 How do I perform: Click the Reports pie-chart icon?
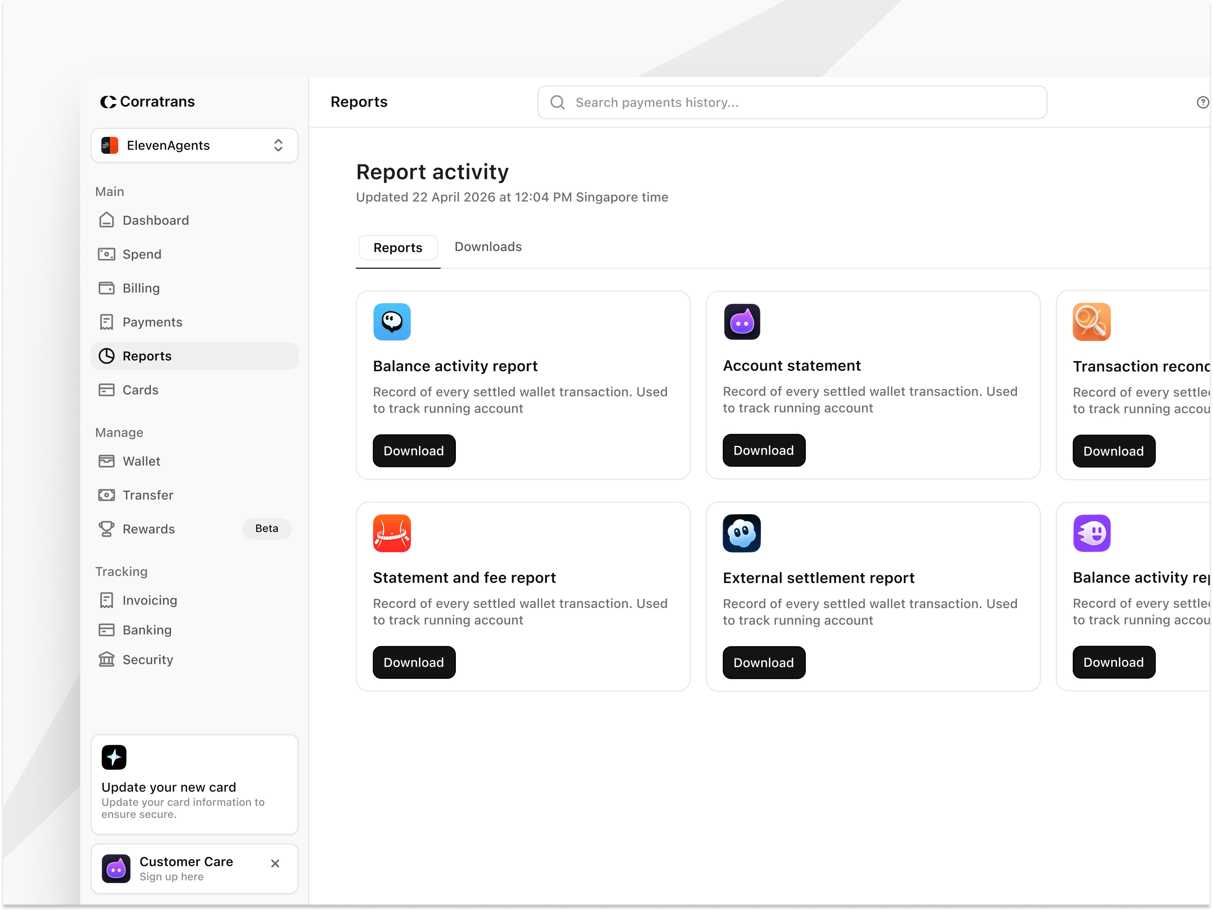[x=106, y=356]
